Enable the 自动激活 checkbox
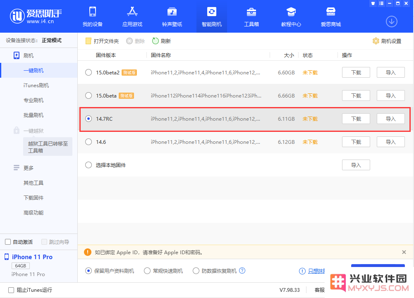The width and height of the screenshot is (414, 298). (x=8, y=242)
